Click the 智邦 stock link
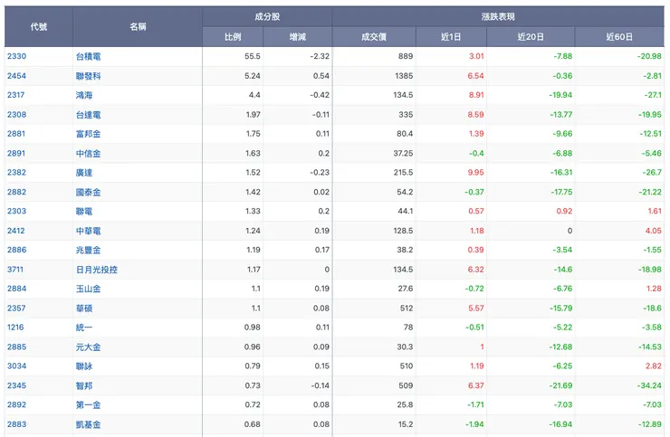The height and width of the screenshot is (437, 670). coord(84,385)
